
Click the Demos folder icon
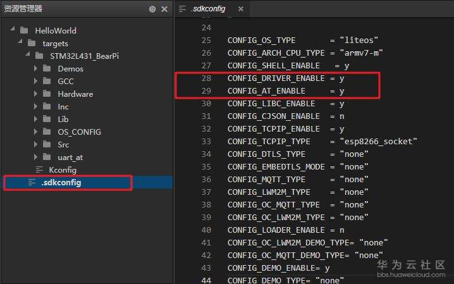47,68
